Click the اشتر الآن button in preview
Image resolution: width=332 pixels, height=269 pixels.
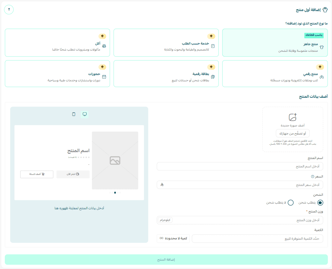click(73, 174)
